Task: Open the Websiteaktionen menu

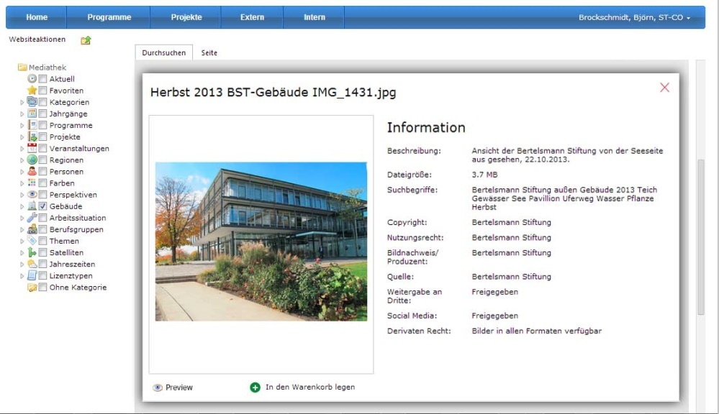Action: [37, 40]
